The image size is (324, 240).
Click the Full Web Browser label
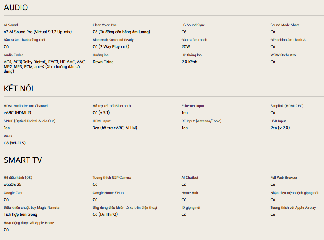pyautogui.click(x=284, y=178)
